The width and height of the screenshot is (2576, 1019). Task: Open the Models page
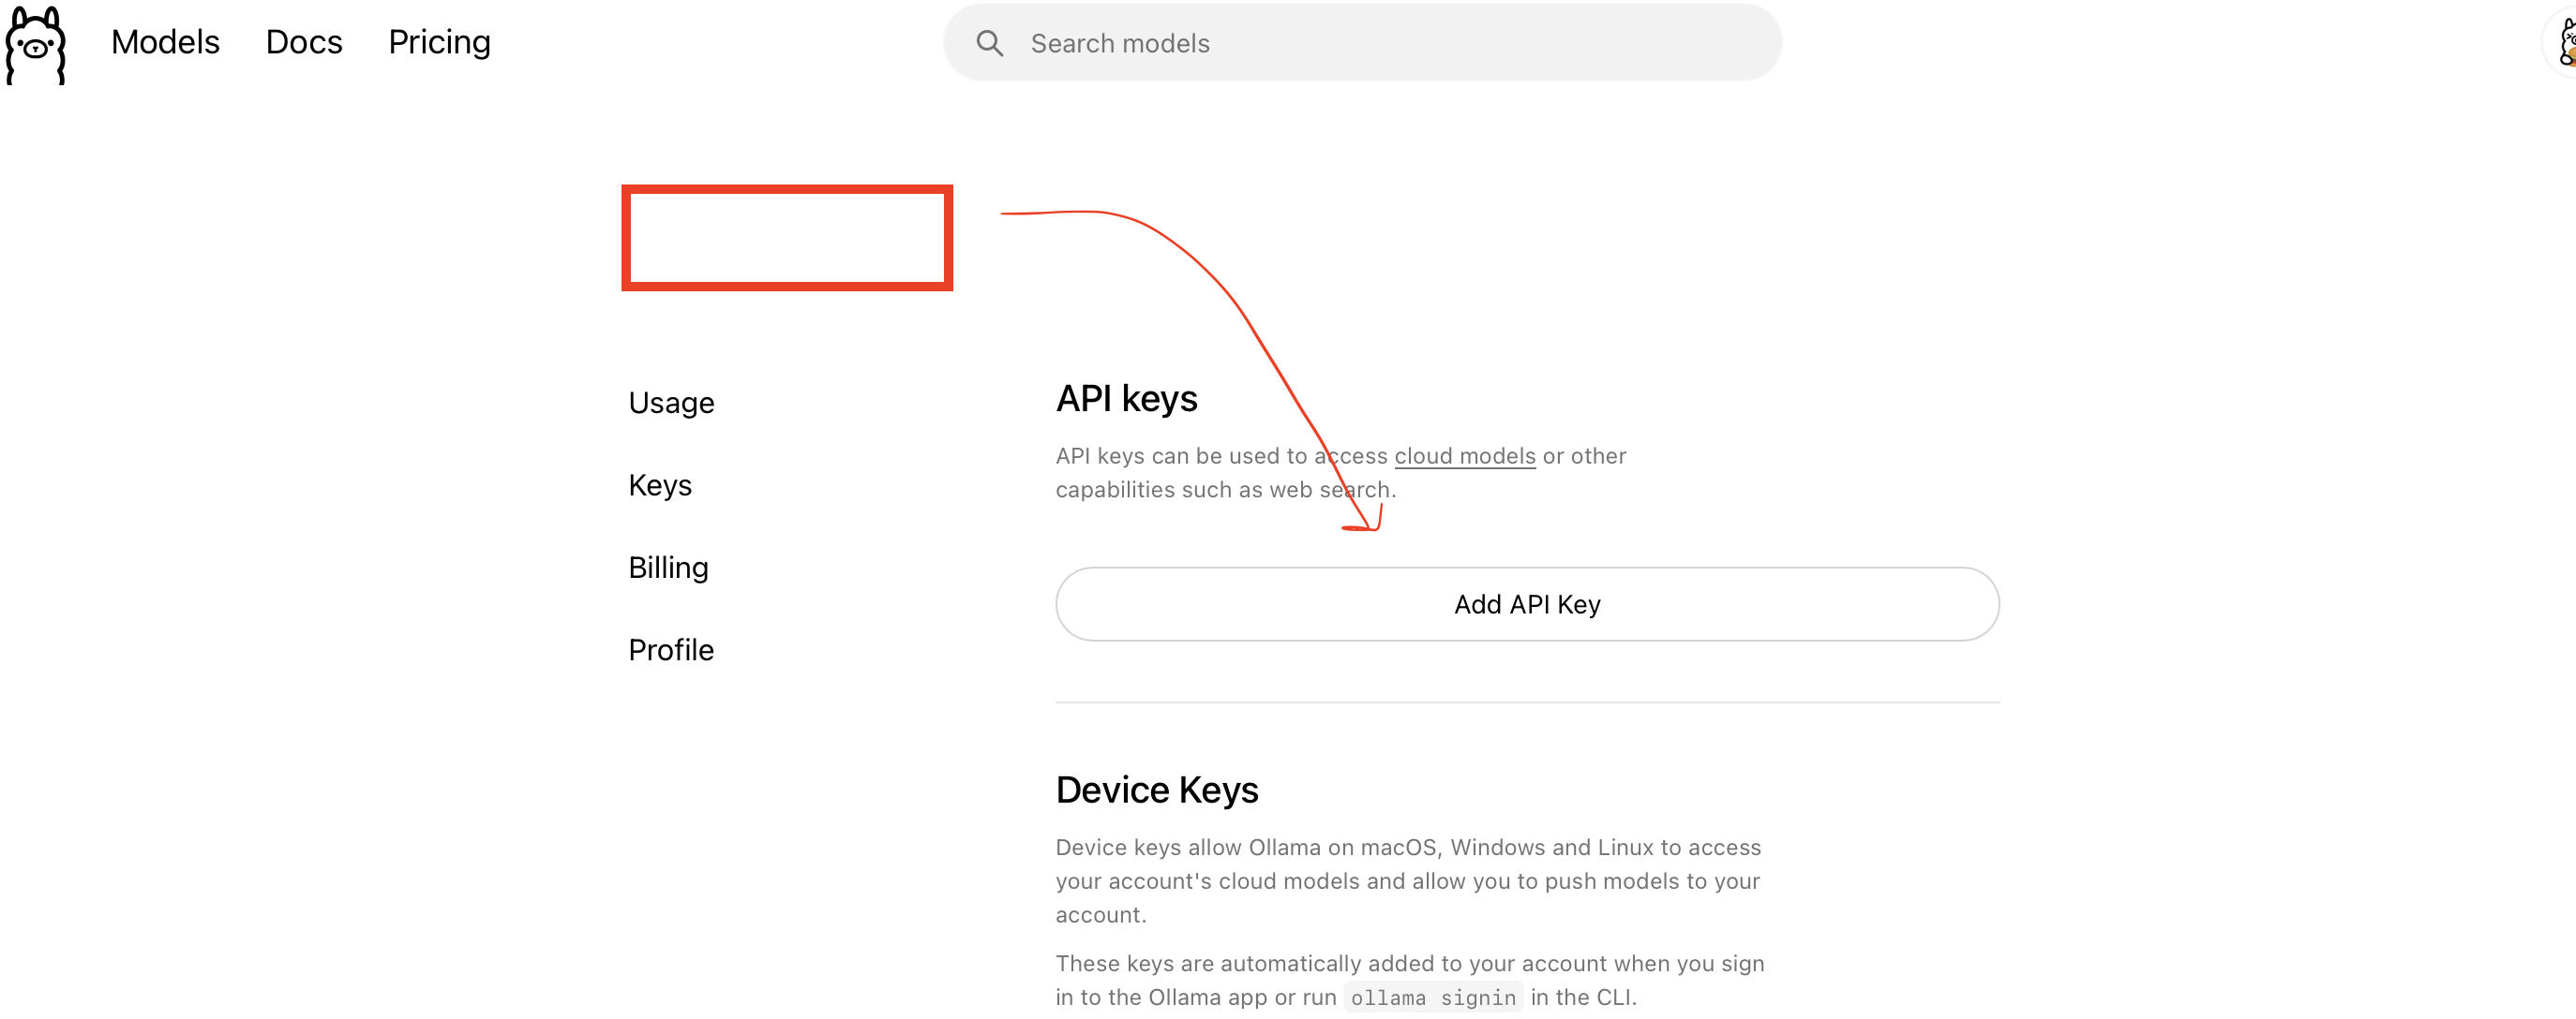tap(165, 42)
